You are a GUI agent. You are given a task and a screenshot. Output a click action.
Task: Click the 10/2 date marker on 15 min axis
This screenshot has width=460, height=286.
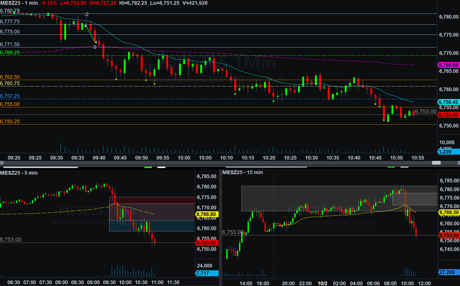pos(322,283)
